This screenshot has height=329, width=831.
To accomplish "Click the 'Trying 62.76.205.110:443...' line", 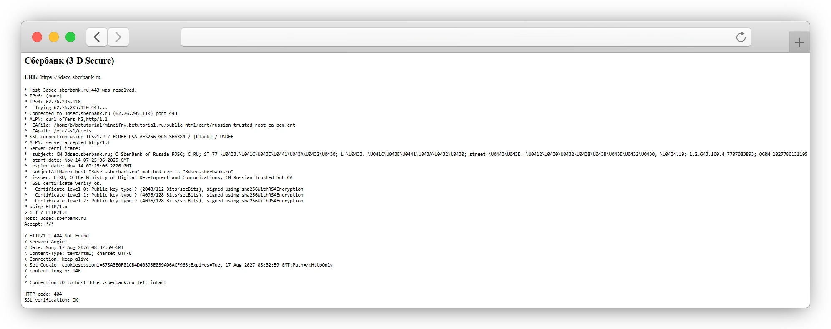I will point(66,107).
